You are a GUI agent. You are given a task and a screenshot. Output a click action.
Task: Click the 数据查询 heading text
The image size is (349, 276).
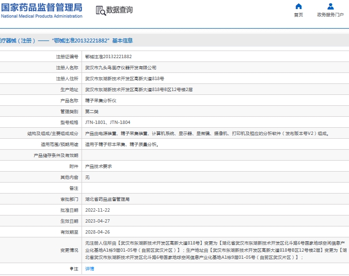click(119, 10)
